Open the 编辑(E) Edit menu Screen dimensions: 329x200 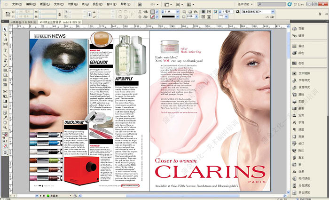(31, 4)
